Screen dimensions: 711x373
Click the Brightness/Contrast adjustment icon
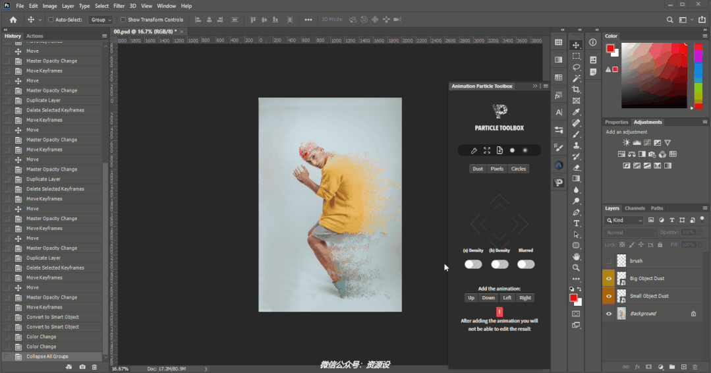(626, 142)
